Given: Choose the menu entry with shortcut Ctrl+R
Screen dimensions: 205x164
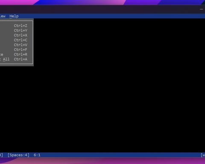Looking at the screenshot, I should (x=16, y=55).
